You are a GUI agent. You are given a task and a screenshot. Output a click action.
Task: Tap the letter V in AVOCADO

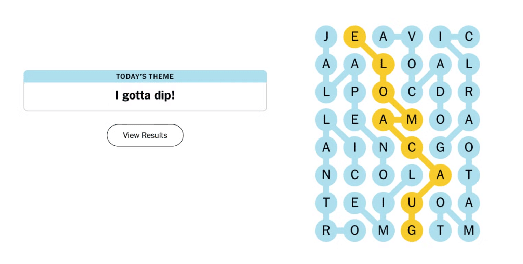tap(412, 36)
